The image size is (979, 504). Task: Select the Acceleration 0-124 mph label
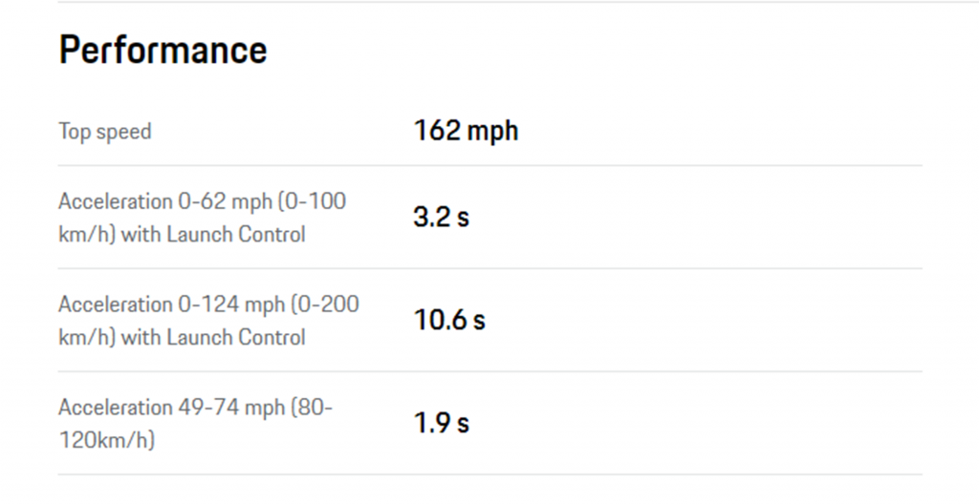click(x=208, y=321)
